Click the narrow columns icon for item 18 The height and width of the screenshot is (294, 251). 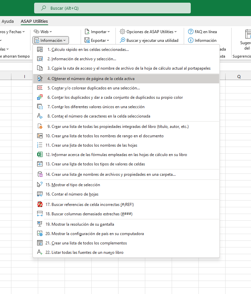(40, 214)
